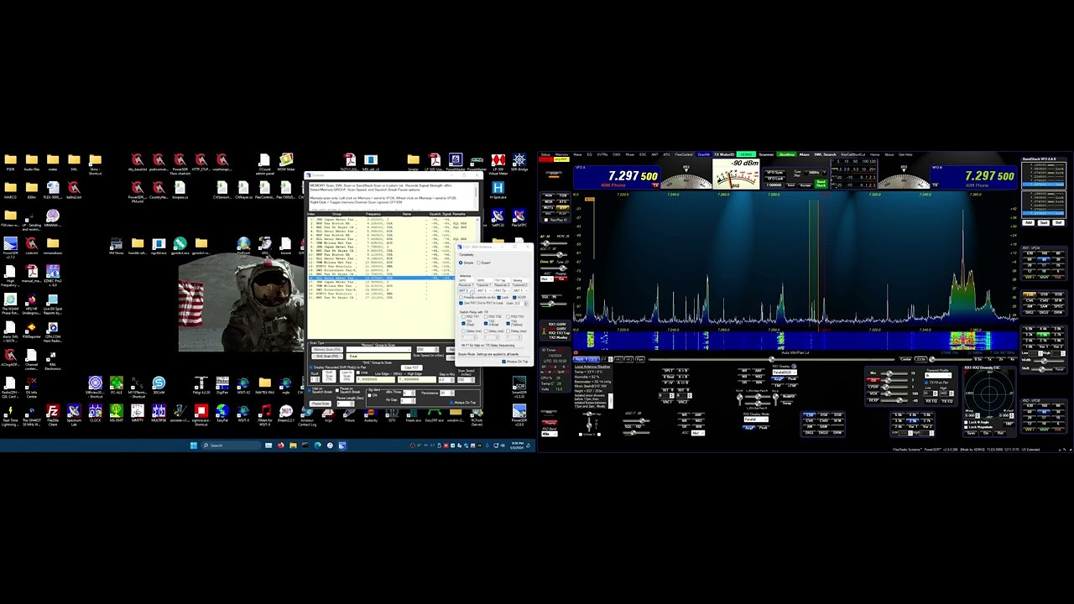Viewport: 1074px width, 604px height.
Task: Open the FlexSATPC desktop icon
Action: (519, 216)
